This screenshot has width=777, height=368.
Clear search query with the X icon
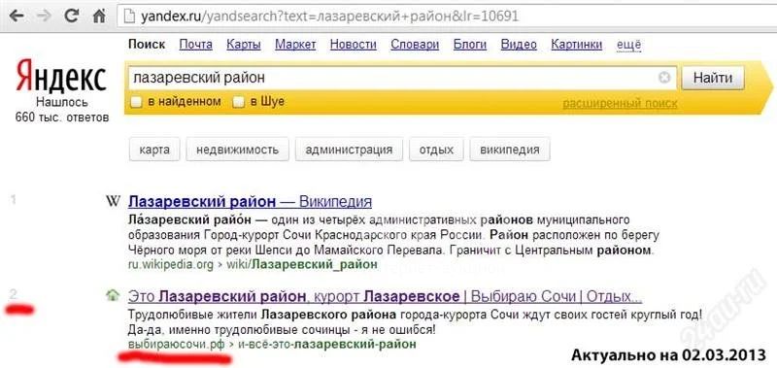(664, 78)
